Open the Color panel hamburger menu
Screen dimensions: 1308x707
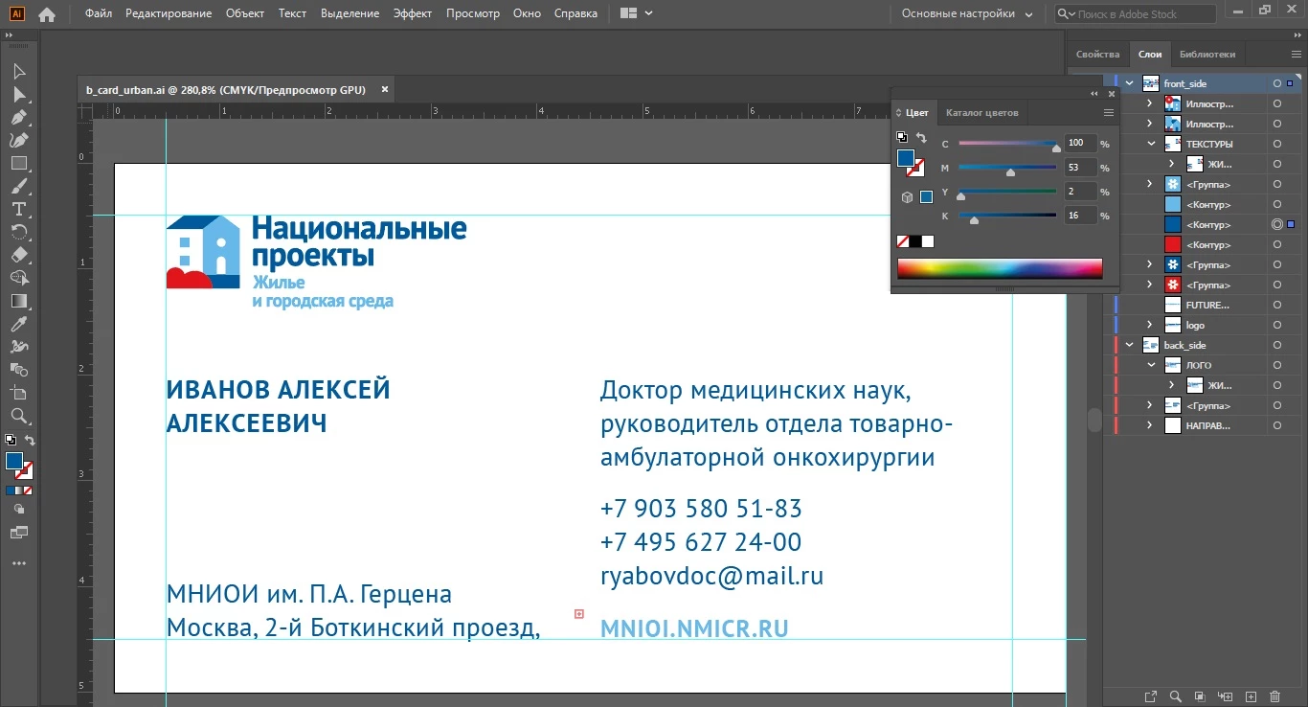click(1108, 113)
